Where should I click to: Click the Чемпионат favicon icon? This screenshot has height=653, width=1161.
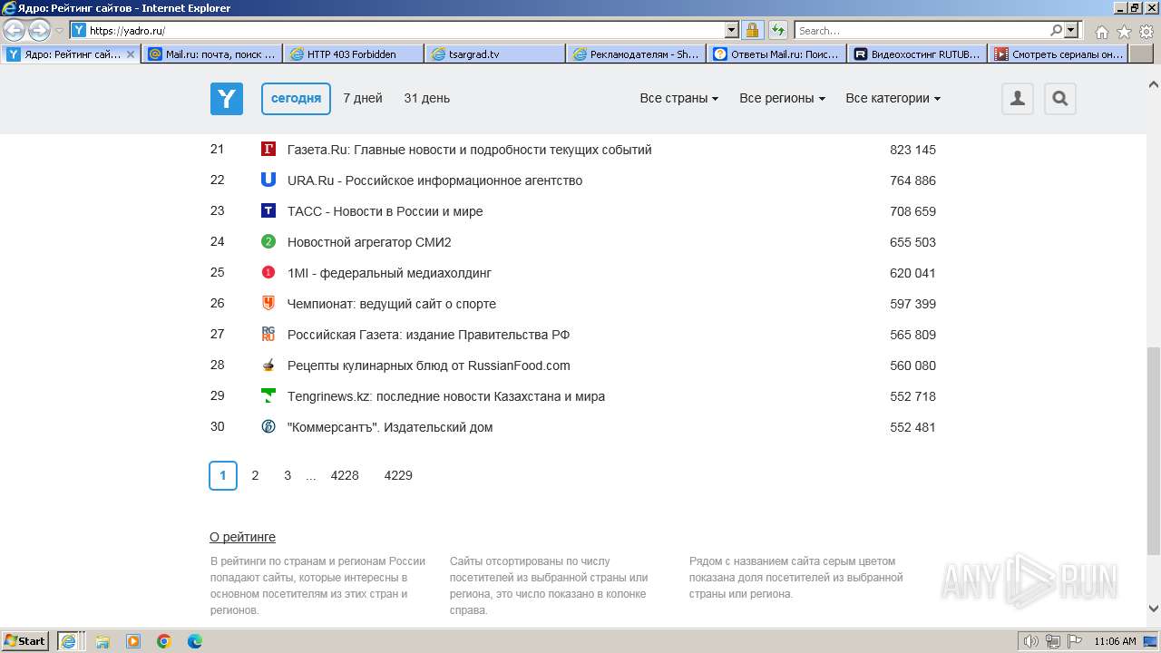click(268, 303)
